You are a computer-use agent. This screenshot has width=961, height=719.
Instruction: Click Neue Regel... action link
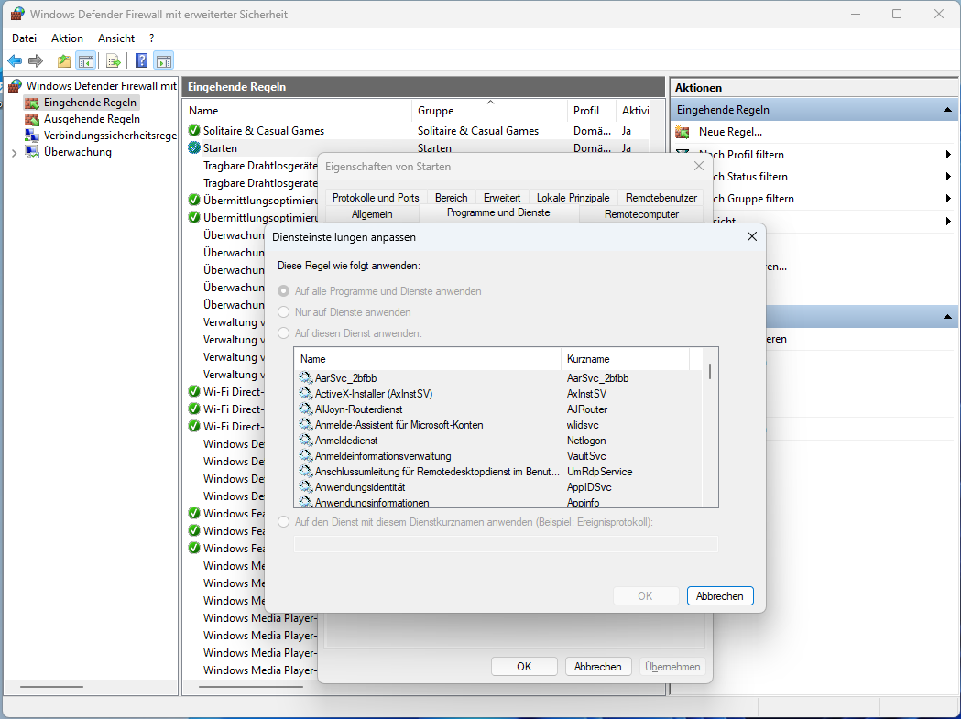pos(730,132)
